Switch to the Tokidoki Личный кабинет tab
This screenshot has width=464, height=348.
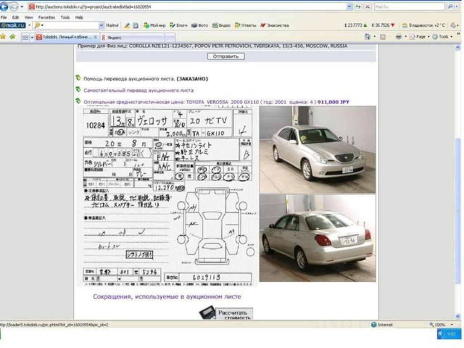tap(64, 37)
